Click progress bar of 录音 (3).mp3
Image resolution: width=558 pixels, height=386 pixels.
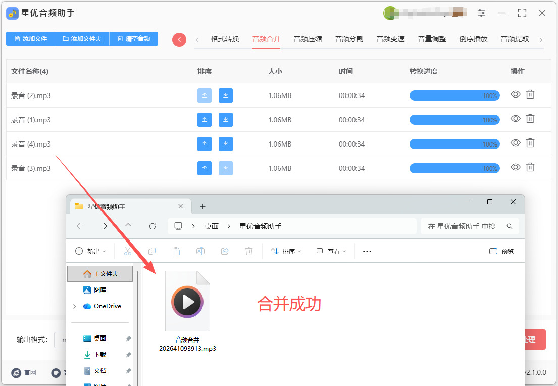[454, 168]
